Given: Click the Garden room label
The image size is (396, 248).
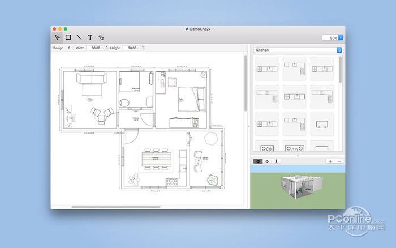Looking at the screenshot, I should [205, 158].
